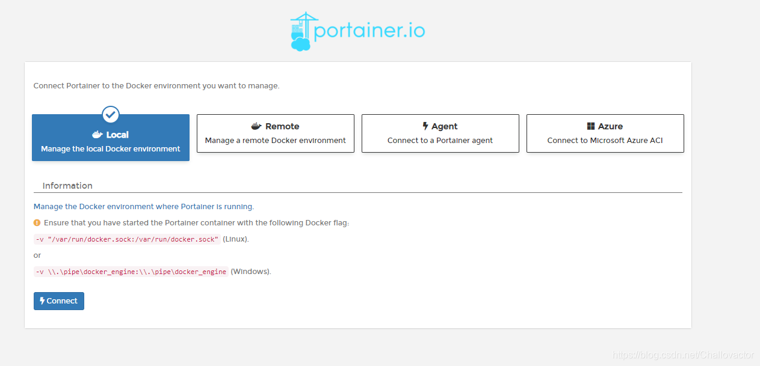Click the 'Ensure that you have started' notice text
This screenshot has width=760, height=366.
coord(197,222)
